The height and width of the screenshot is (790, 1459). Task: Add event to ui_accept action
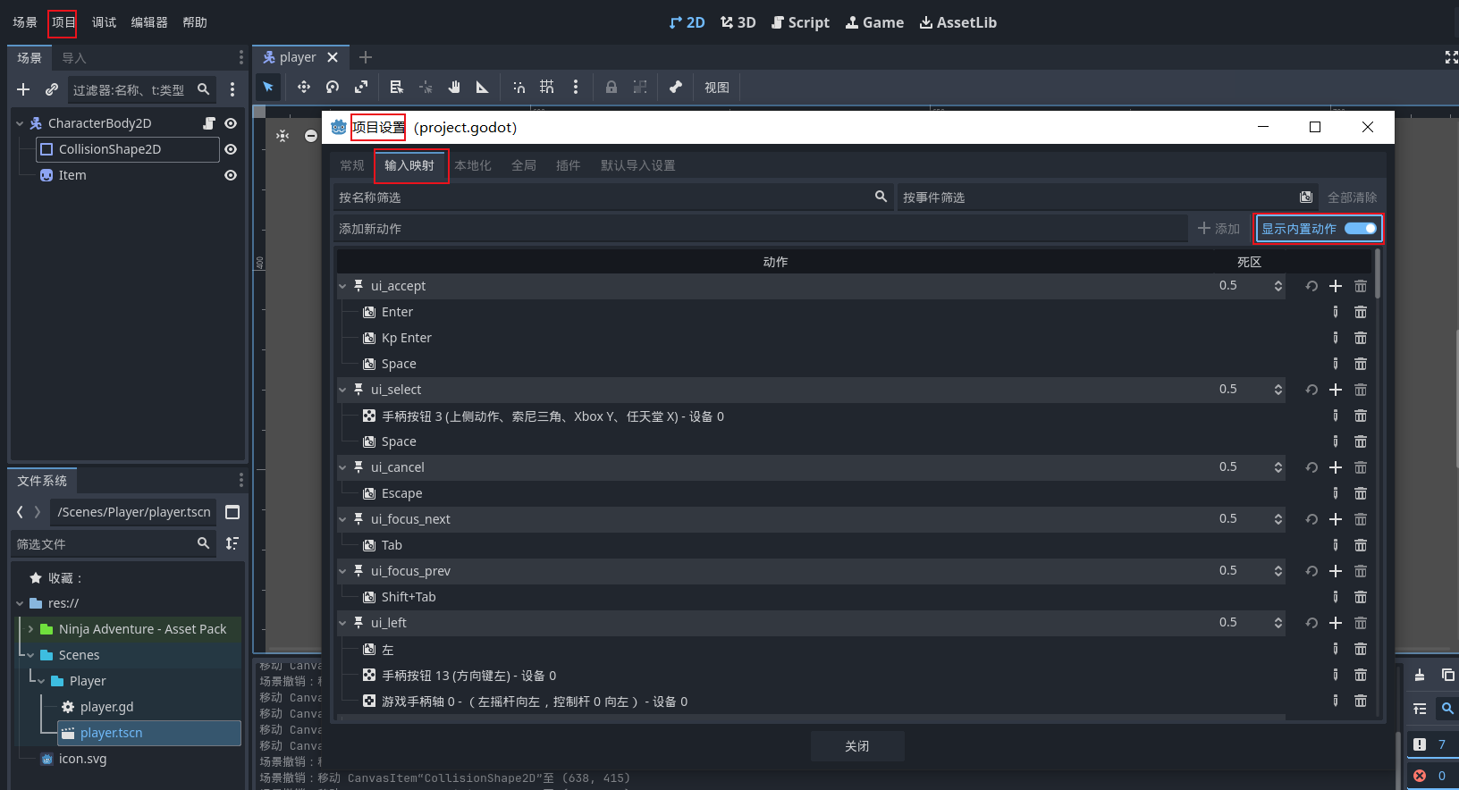(1336, 286)
